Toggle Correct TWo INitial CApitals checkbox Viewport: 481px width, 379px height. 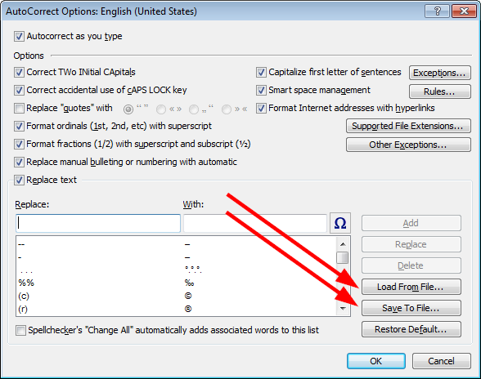pos(19,73)
